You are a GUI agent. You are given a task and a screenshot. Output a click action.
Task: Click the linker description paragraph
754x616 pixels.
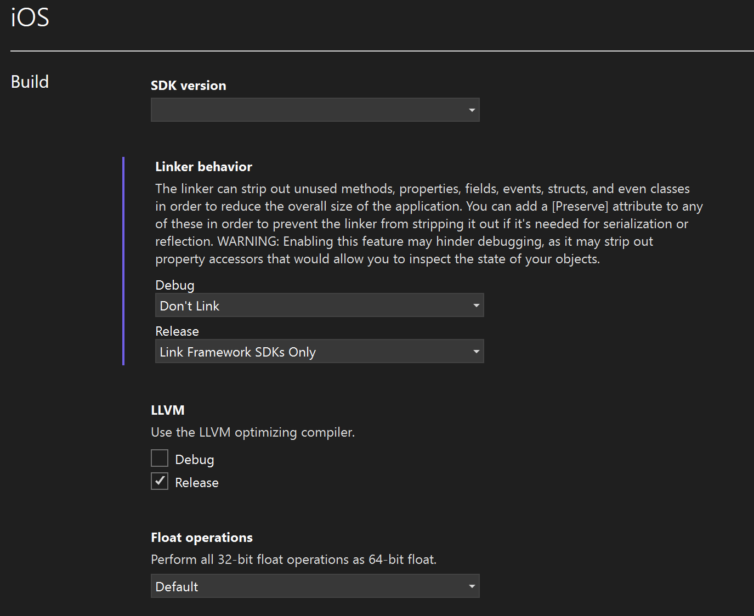(429, 224)
